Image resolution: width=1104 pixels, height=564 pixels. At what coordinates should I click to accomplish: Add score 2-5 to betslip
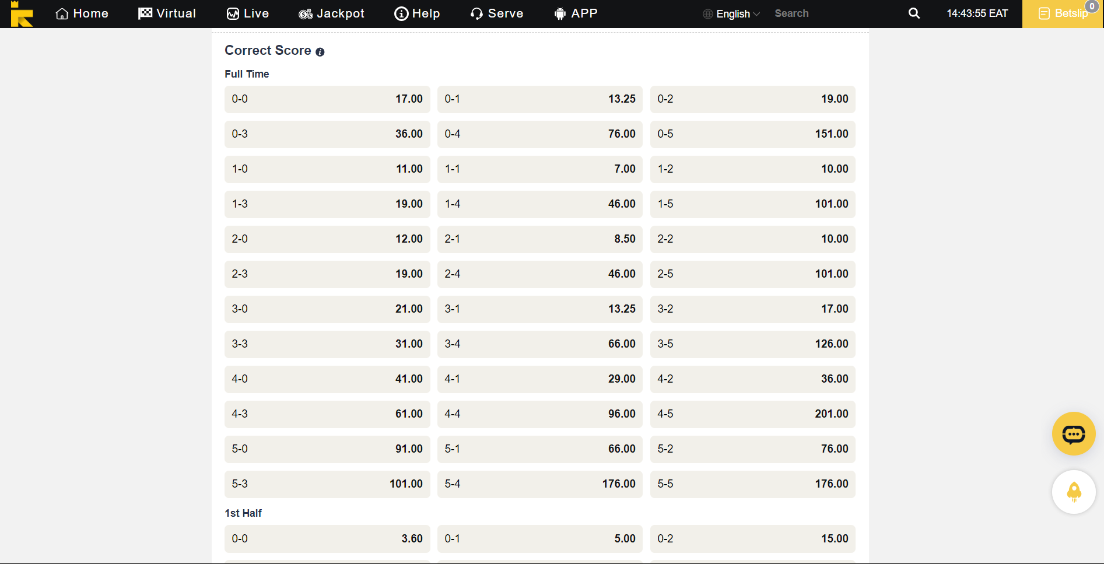(x=753, y=274)
